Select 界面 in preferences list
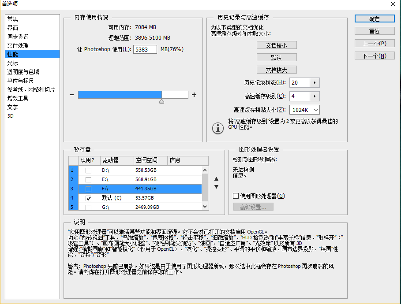This screenshot has height=304, width=401. (32, 28)
